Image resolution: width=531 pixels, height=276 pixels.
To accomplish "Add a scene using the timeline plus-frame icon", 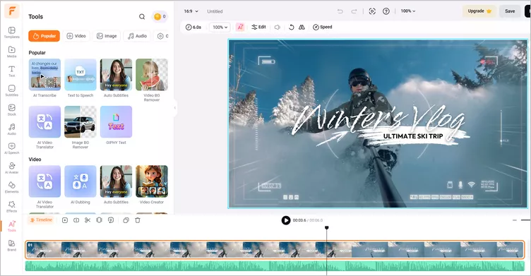I will point(65,220).
